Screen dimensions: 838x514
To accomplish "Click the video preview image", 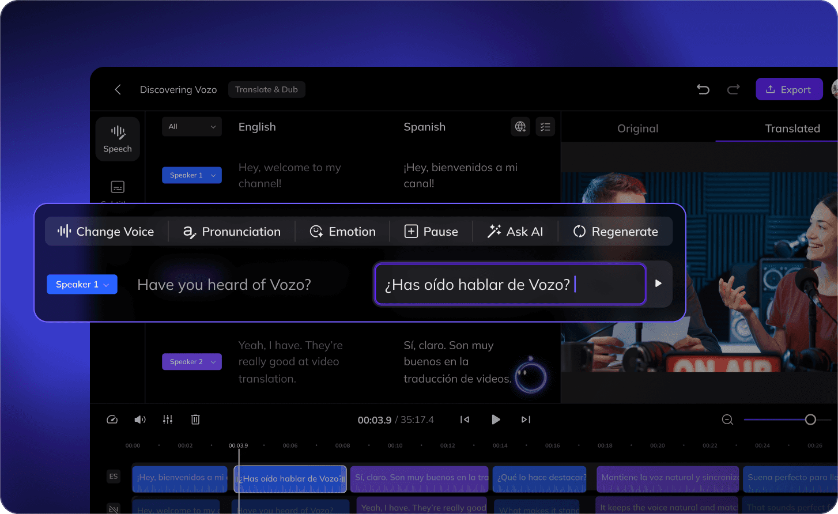I will coord(699,272).
